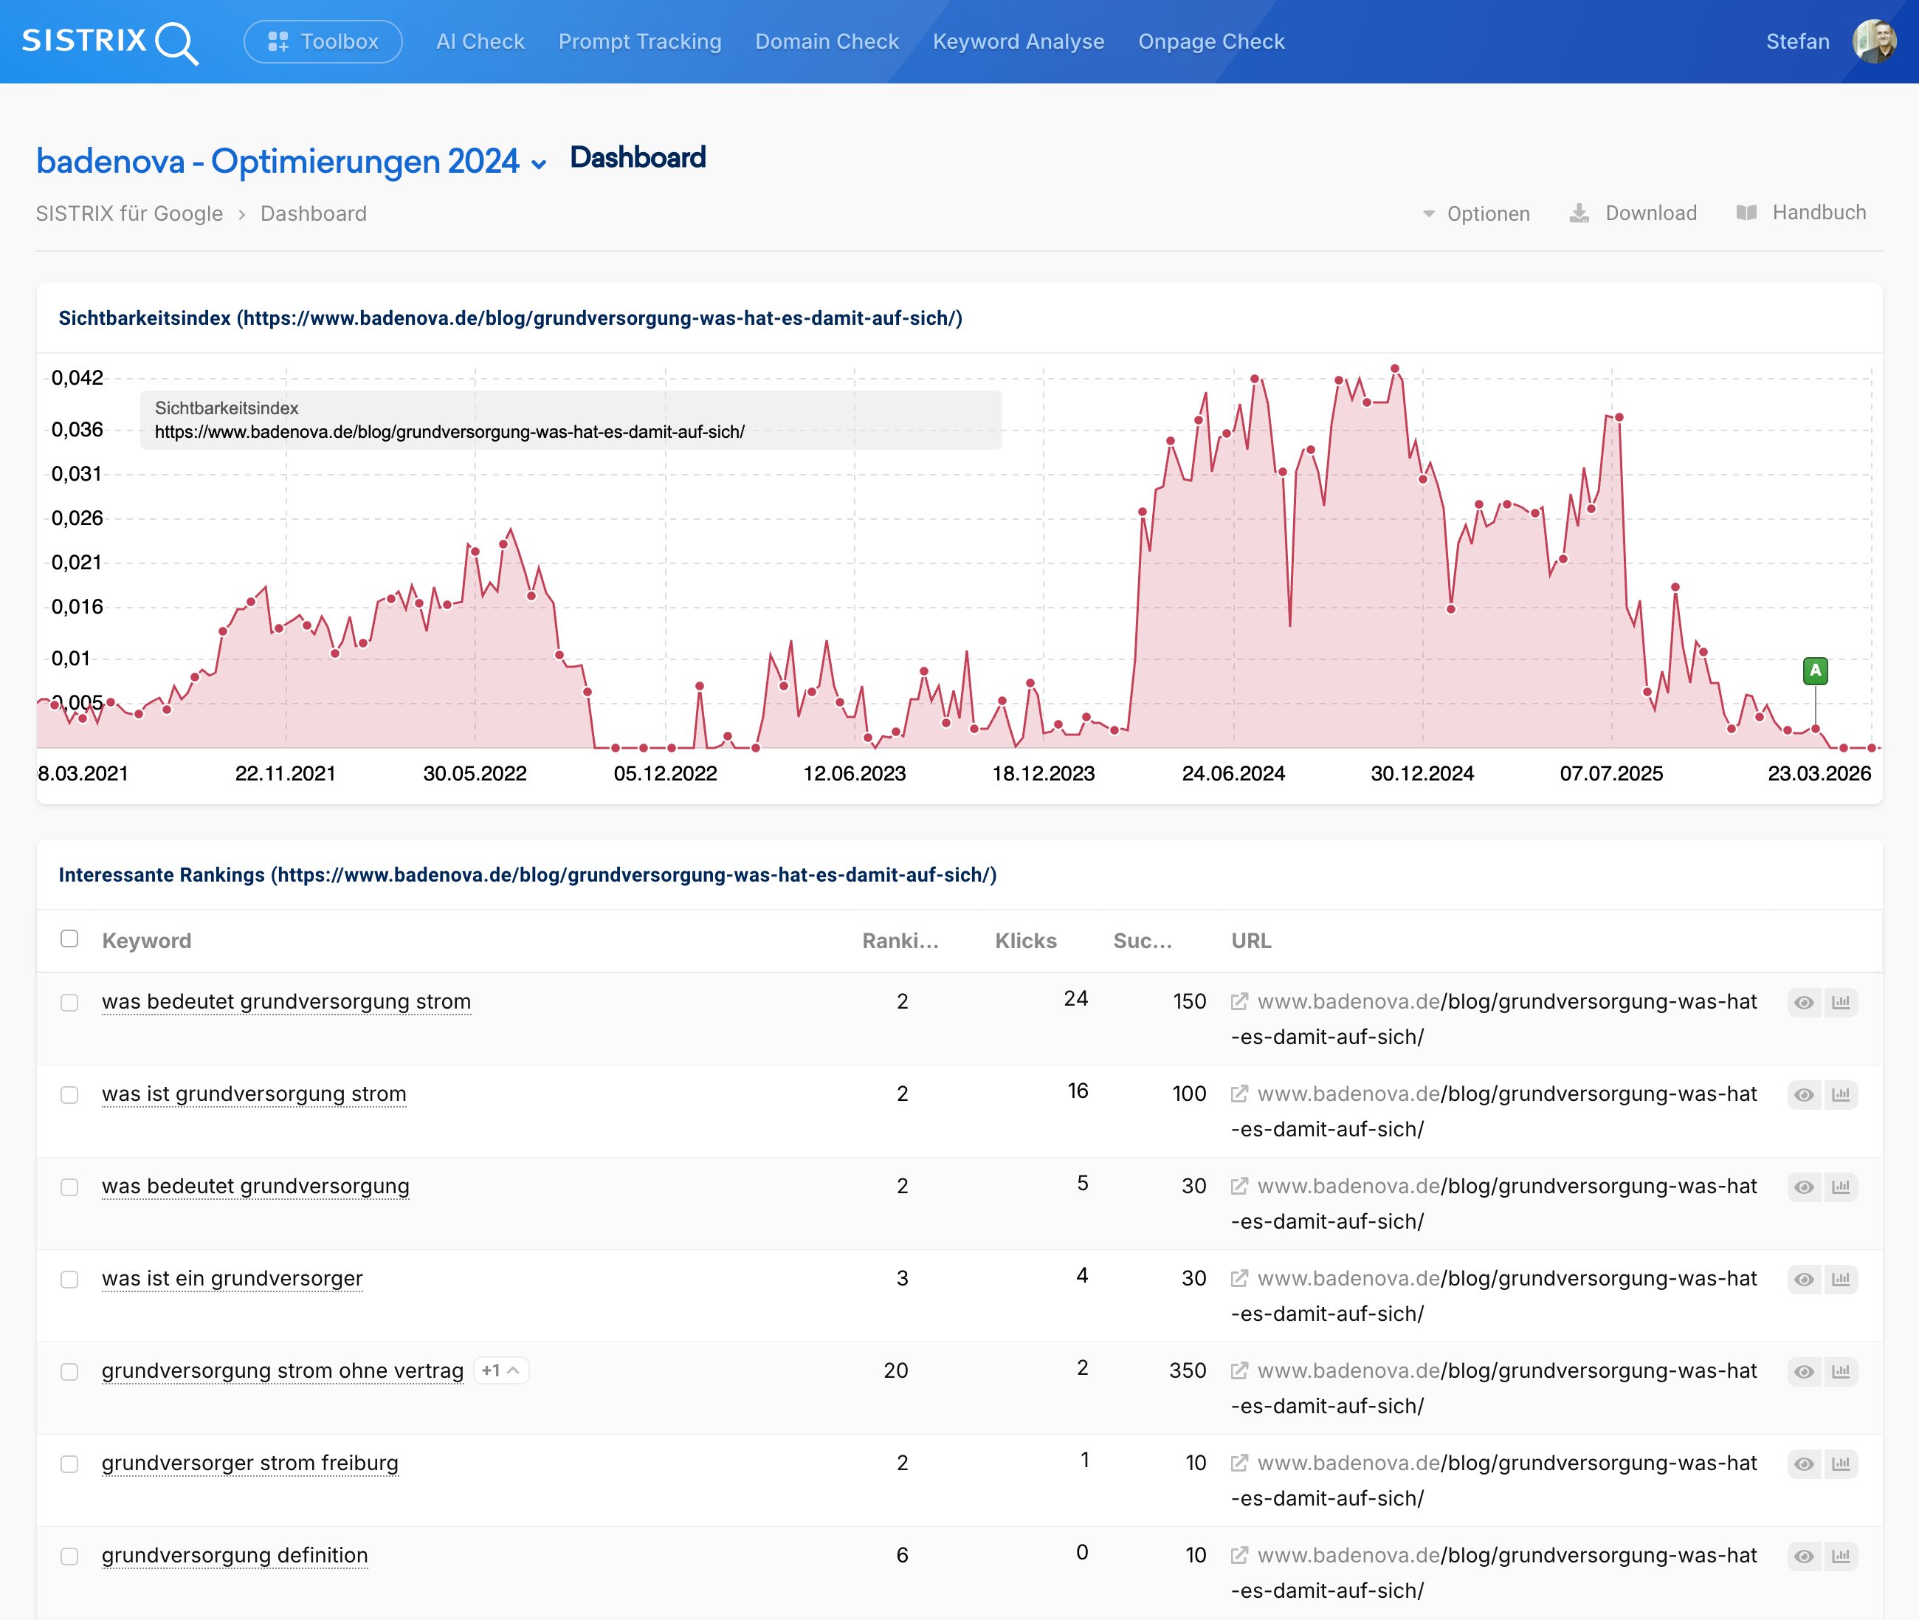
Task: Switch to Prompt Tracking
Action: point(640,41)
